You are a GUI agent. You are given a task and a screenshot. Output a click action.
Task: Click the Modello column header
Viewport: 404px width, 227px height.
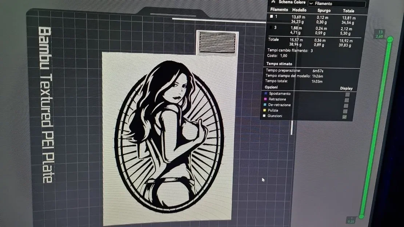tap(299, 10)
